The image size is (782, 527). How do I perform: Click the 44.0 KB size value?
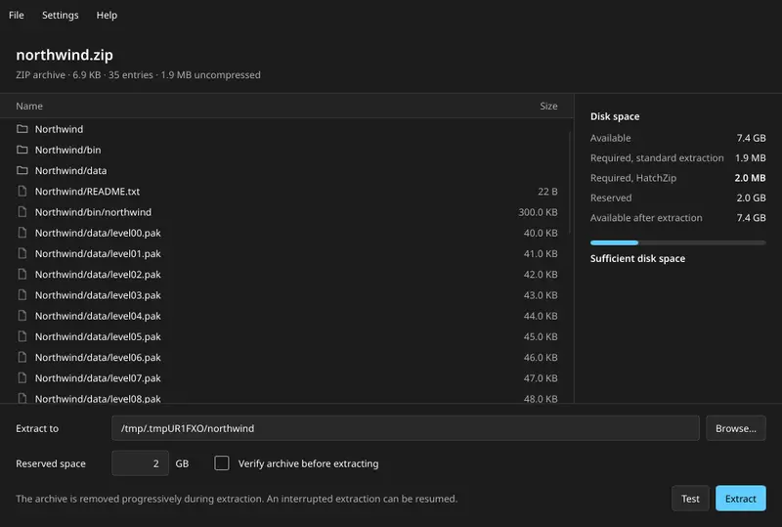541,316
